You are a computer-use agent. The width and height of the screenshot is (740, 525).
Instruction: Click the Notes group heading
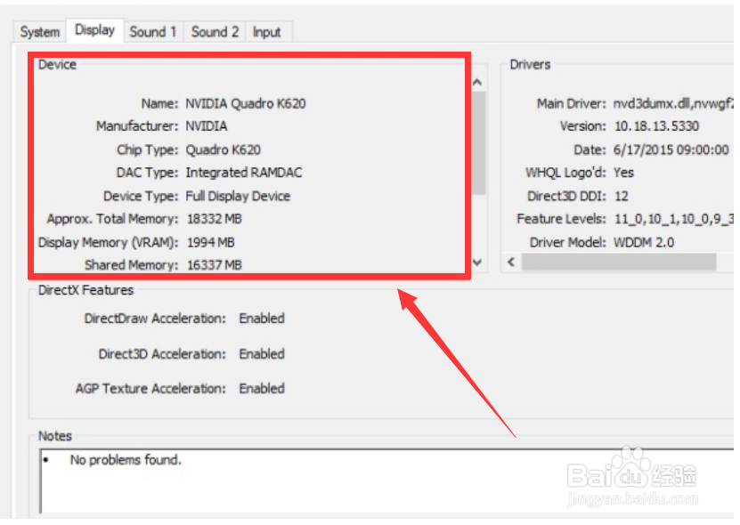click(x=55, y=435)
